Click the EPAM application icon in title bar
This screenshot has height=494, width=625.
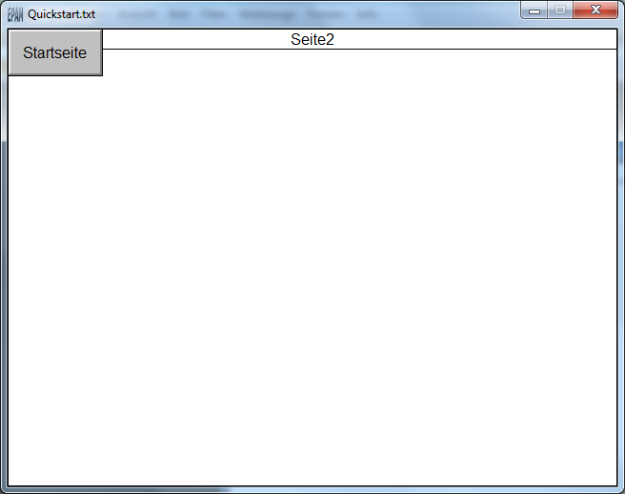[15, 14]
